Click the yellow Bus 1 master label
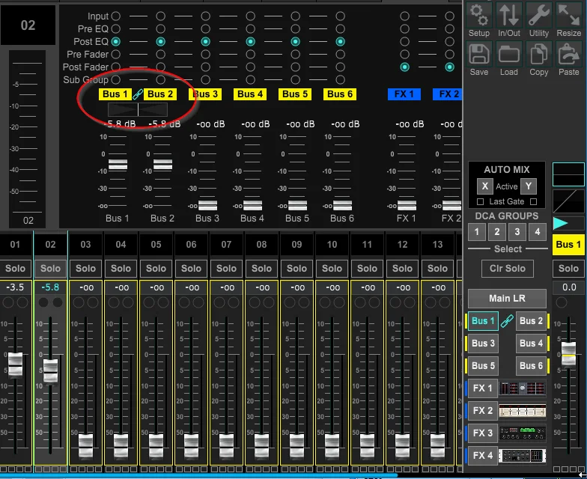 [568, 245]
